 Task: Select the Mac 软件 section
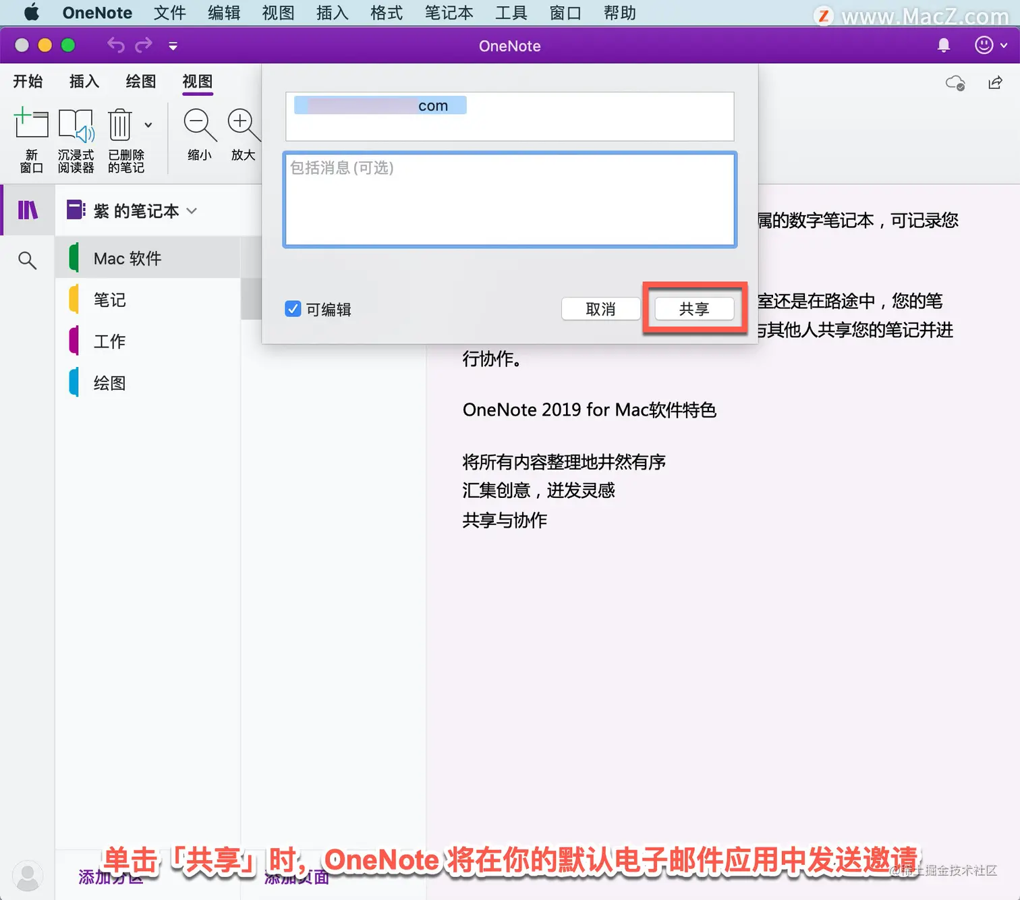pos(148,258)
